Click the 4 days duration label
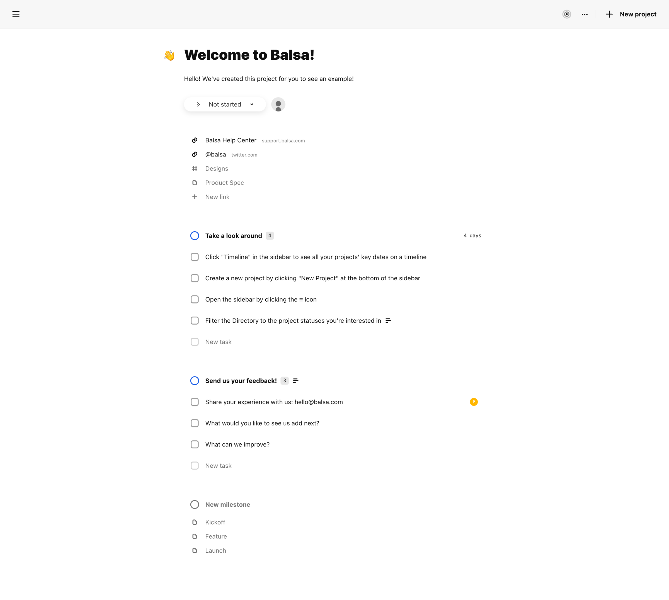Image resolution: width=669 pixels, height=600 pixels. tap(472, 236)
